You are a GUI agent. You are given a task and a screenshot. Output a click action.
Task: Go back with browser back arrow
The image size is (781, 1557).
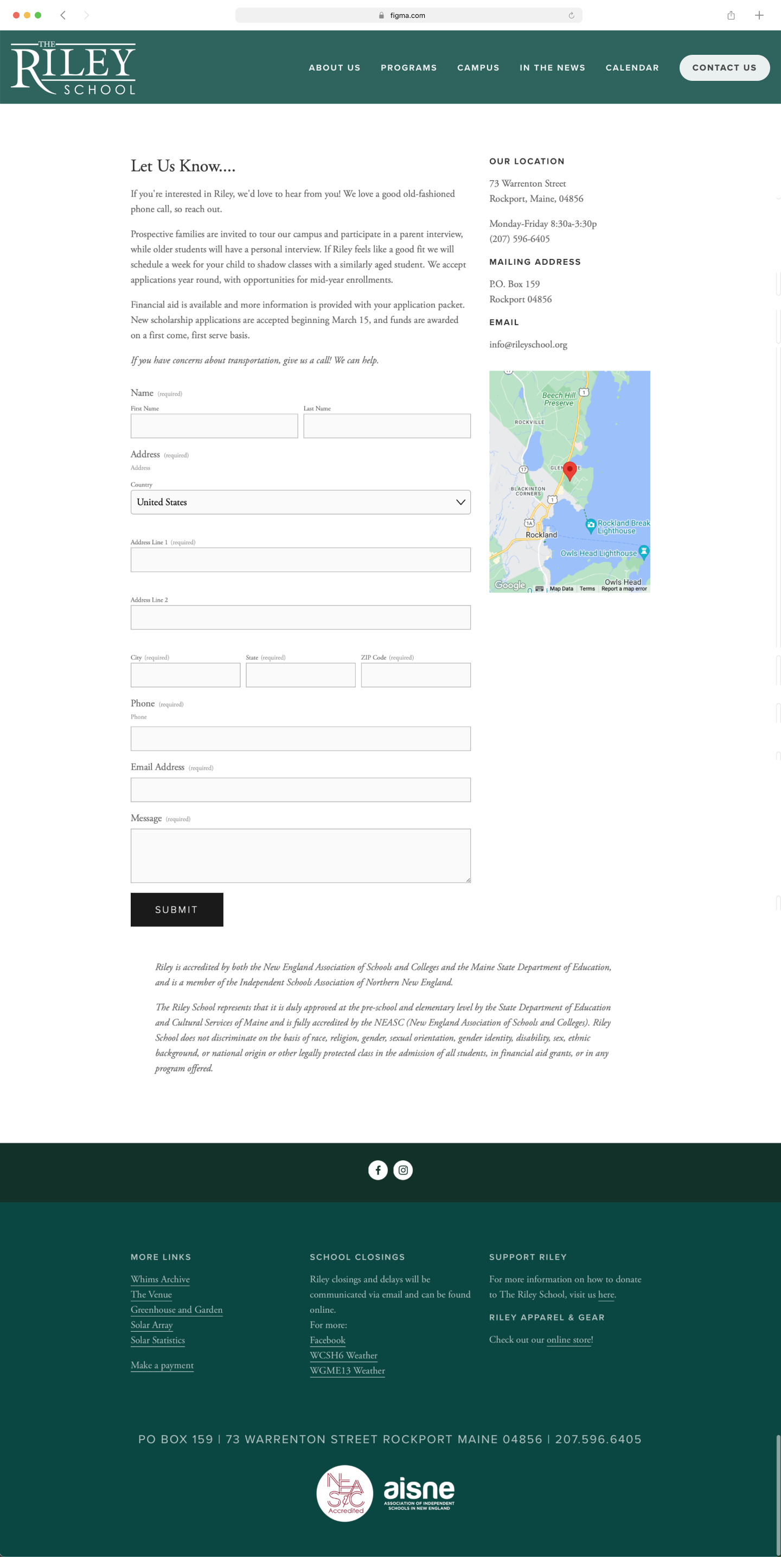[x=63, y=15]
